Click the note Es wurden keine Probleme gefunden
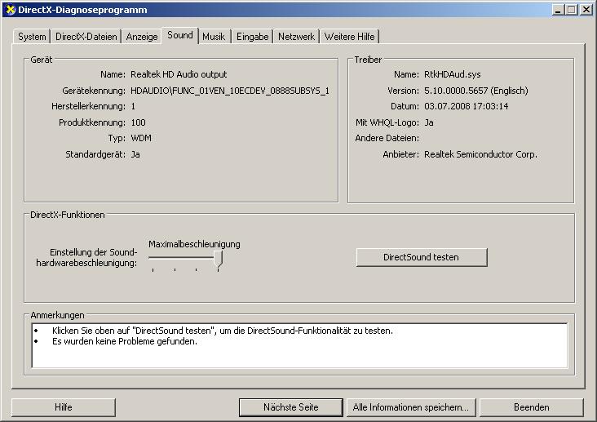This screenshot has width=597, height=422. point(125,341)
